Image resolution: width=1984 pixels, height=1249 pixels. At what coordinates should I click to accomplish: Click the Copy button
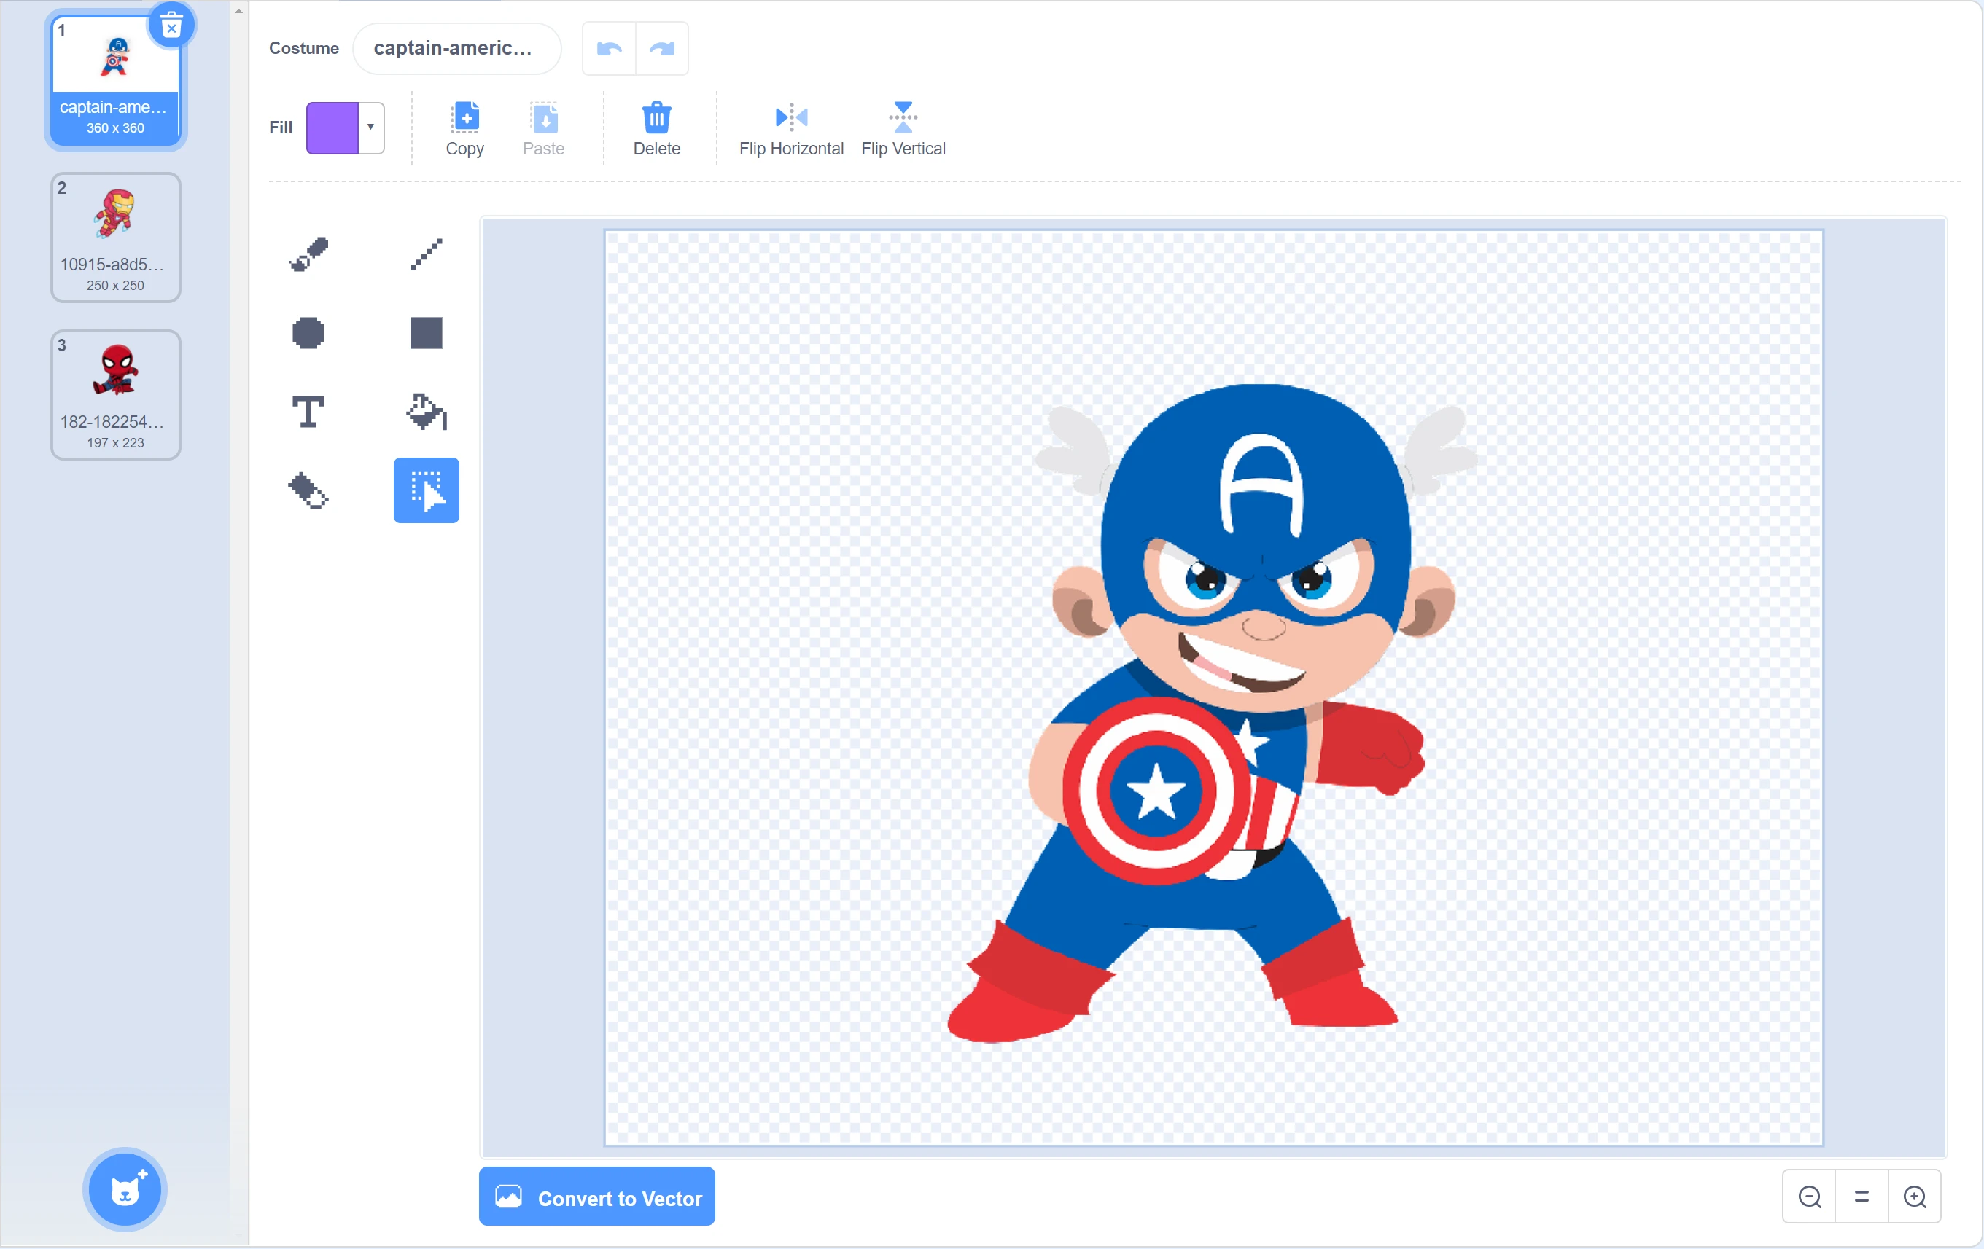click(464, 128)
